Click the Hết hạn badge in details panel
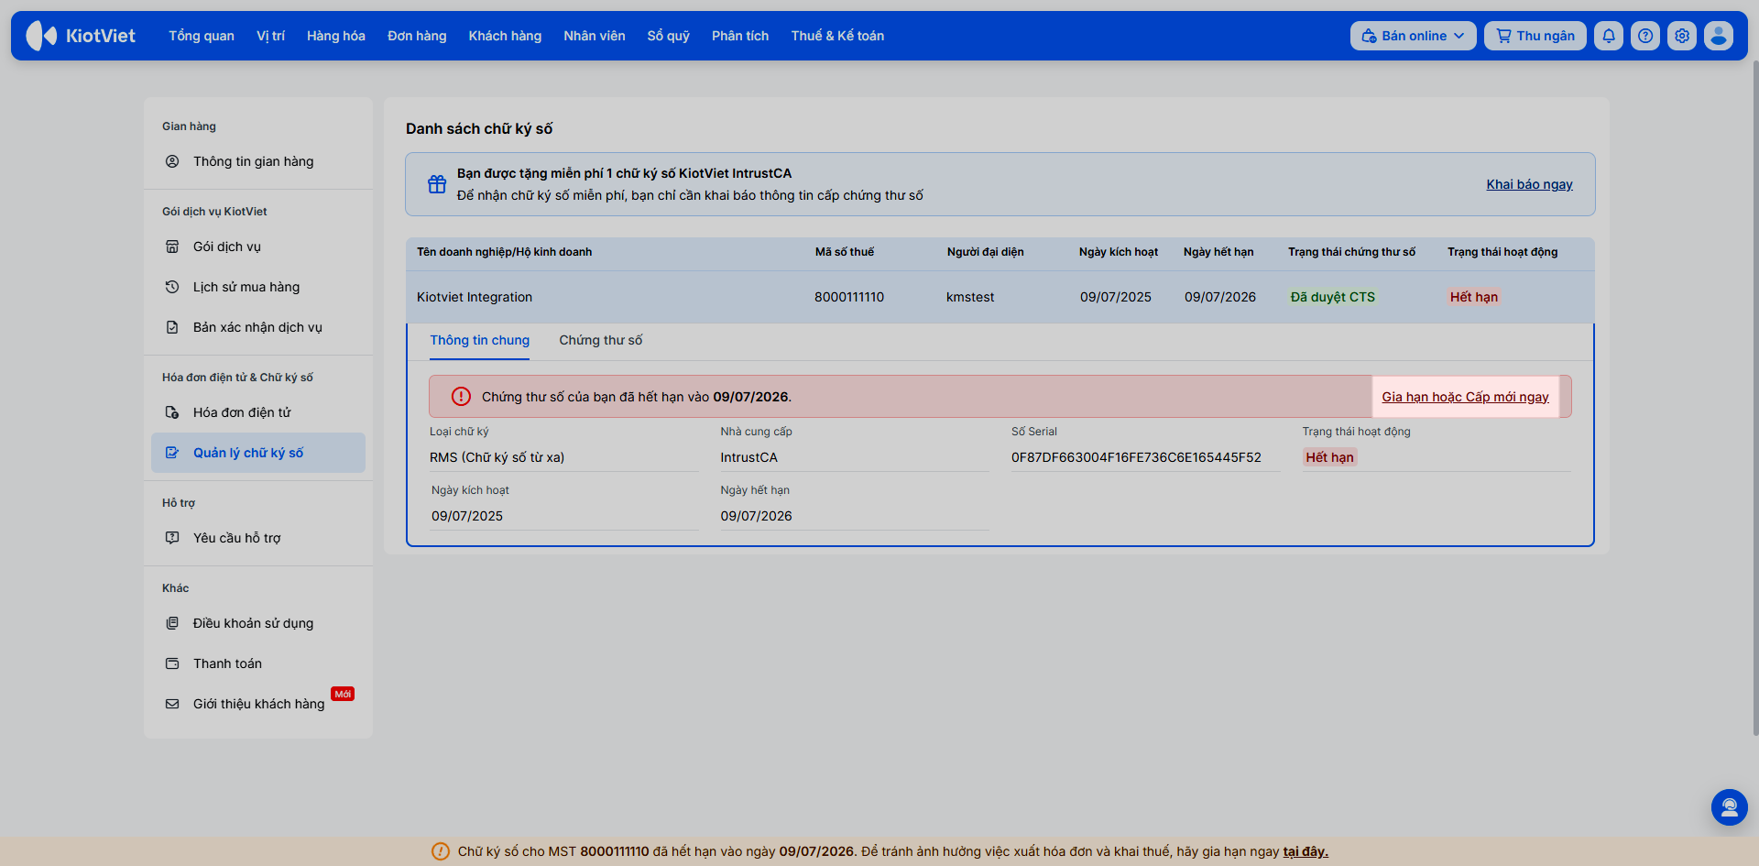This screenshot has width=1759, height=866. 1329,457
